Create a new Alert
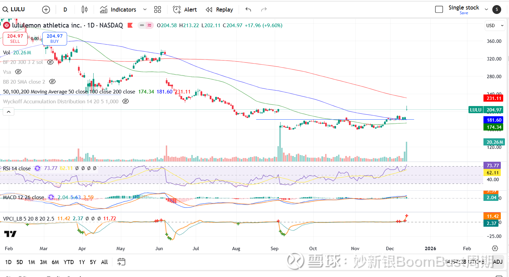Screen dimensions: 509x277 (x=185, y=10)
